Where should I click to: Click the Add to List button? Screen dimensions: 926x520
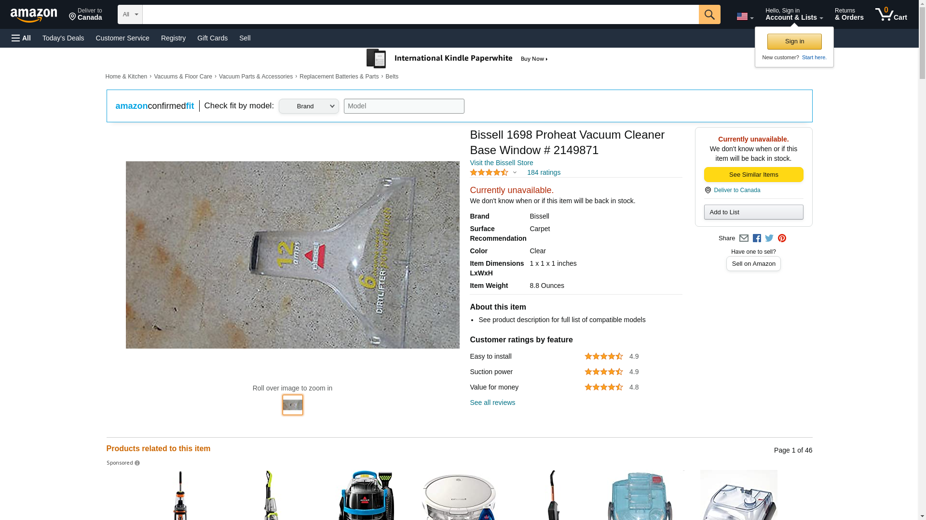tap(753, 212)
